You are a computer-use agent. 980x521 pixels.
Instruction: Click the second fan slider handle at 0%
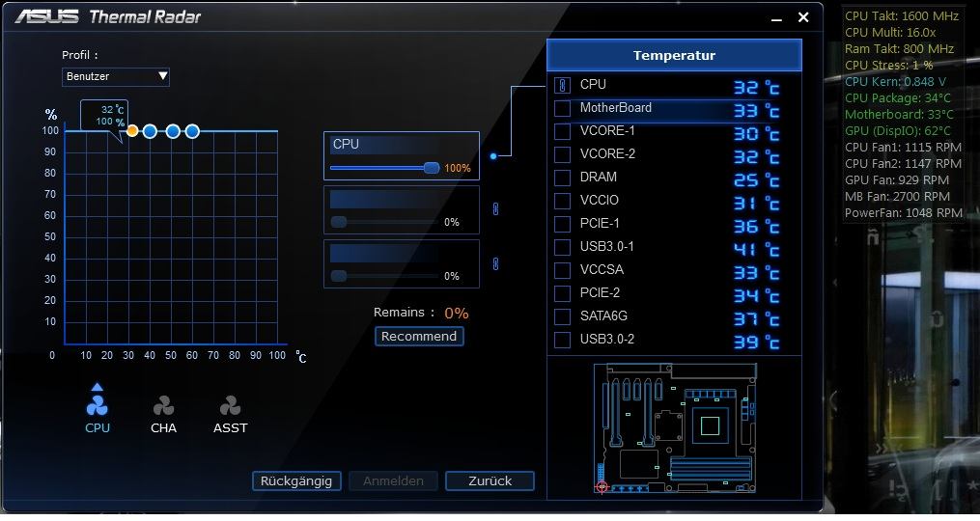(x=339, y=222)
